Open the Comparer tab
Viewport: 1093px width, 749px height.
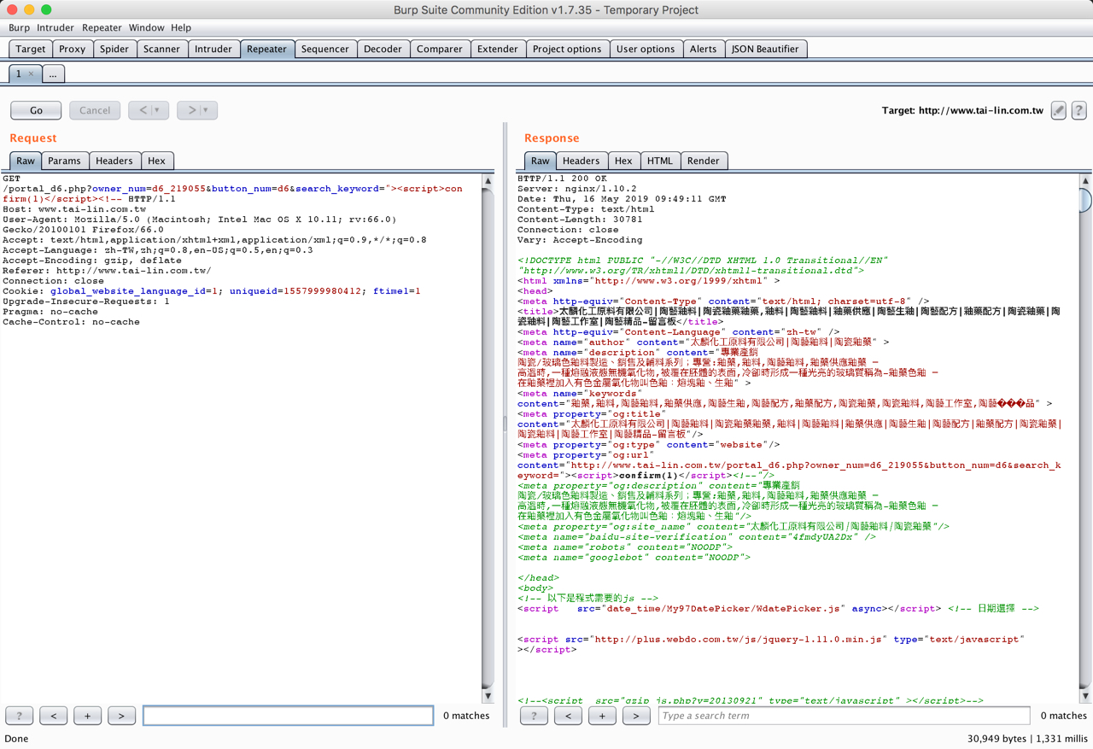pos(440,49)
